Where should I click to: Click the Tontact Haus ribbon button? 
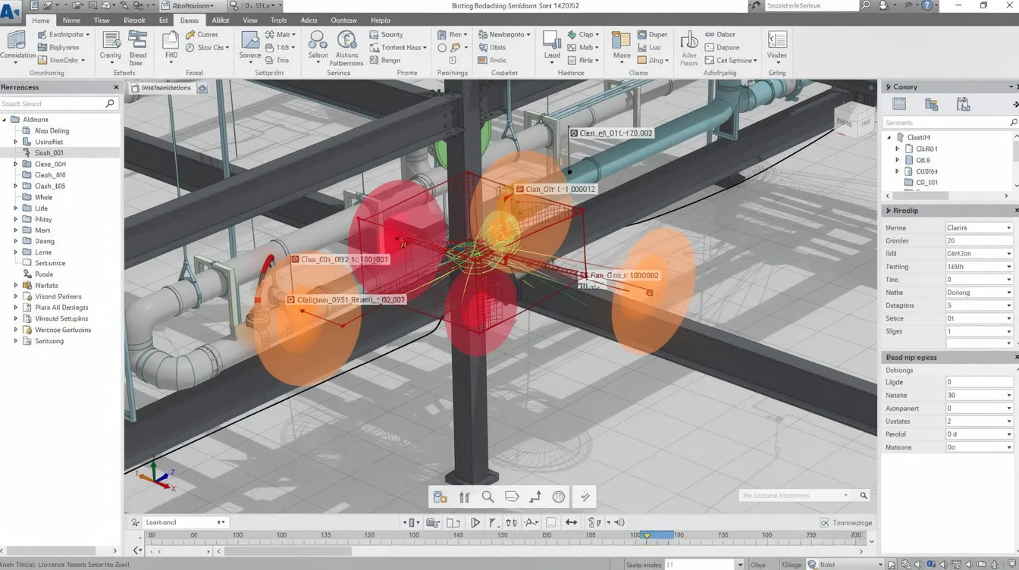tap(400, 47)
